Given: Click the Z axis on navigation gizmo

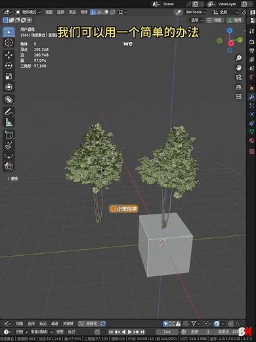Looking at the screenshot, I should coord(230,30).
